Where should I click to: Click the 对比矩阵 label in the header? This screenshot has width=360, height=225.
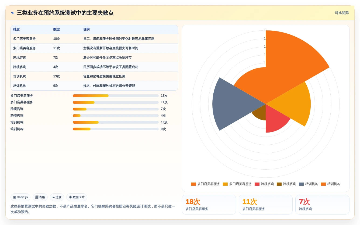(x=342, y=13)
